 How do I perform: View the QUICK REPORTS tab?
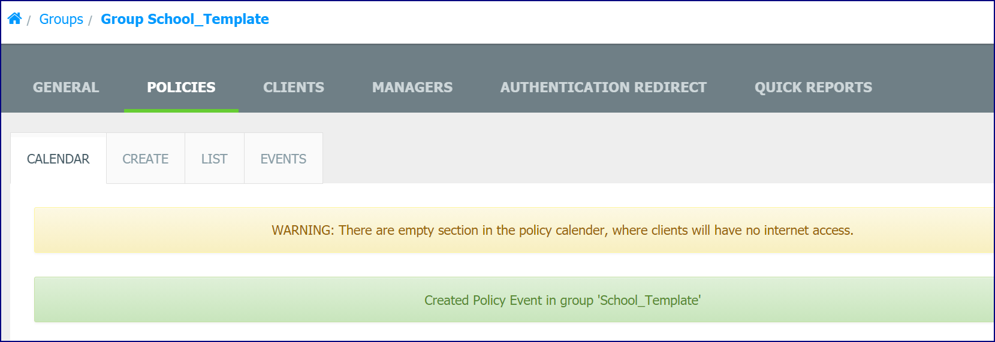[813, 87]
